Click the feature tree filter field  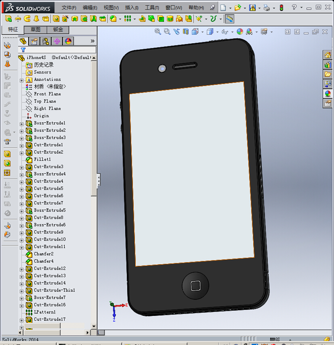[x=58, y=50]
